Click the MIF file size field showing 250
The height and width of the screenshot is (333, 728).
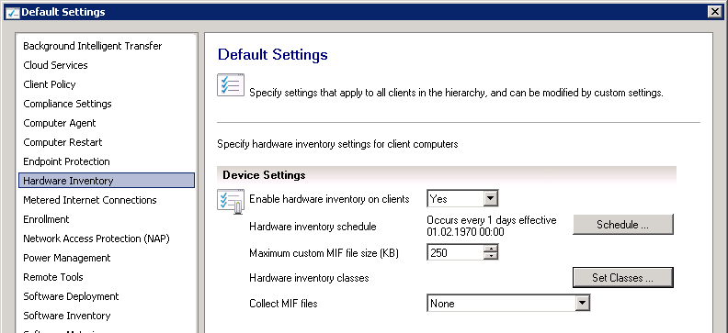coord(455,253)
